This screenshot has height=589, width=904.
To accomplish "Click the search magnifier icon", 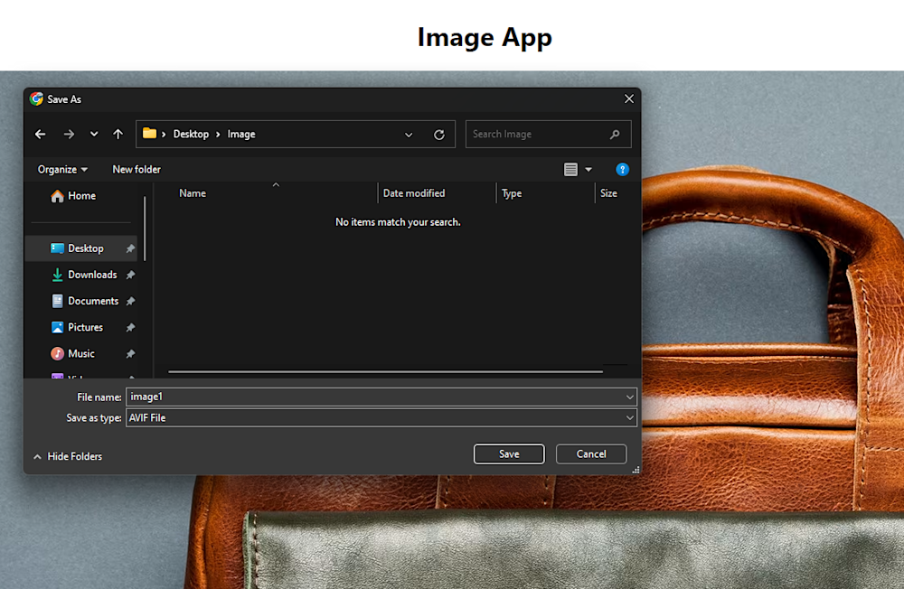I will click(x=615, y=135).
